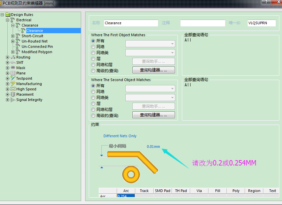282x205 pixels.
Task: Select the Placement rules tree item
Action: pos(25,94)
